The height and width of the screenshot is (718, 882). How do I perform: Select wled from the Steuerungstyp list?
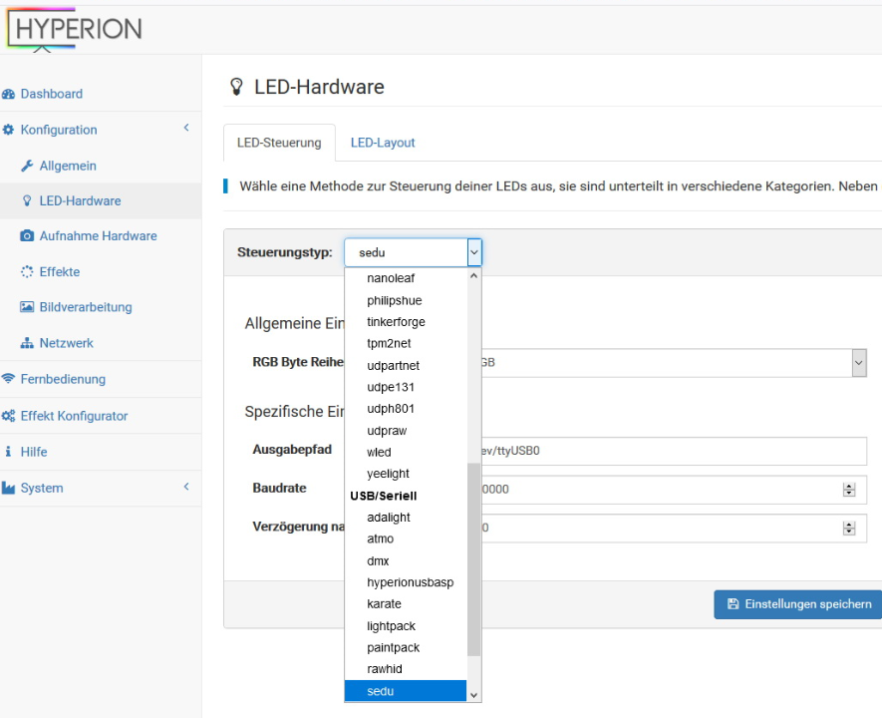coord(381,452)
